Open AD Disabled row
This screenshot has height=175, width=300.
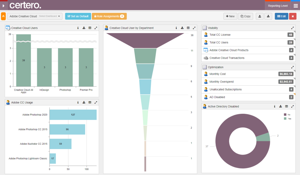tap(248, 97)
